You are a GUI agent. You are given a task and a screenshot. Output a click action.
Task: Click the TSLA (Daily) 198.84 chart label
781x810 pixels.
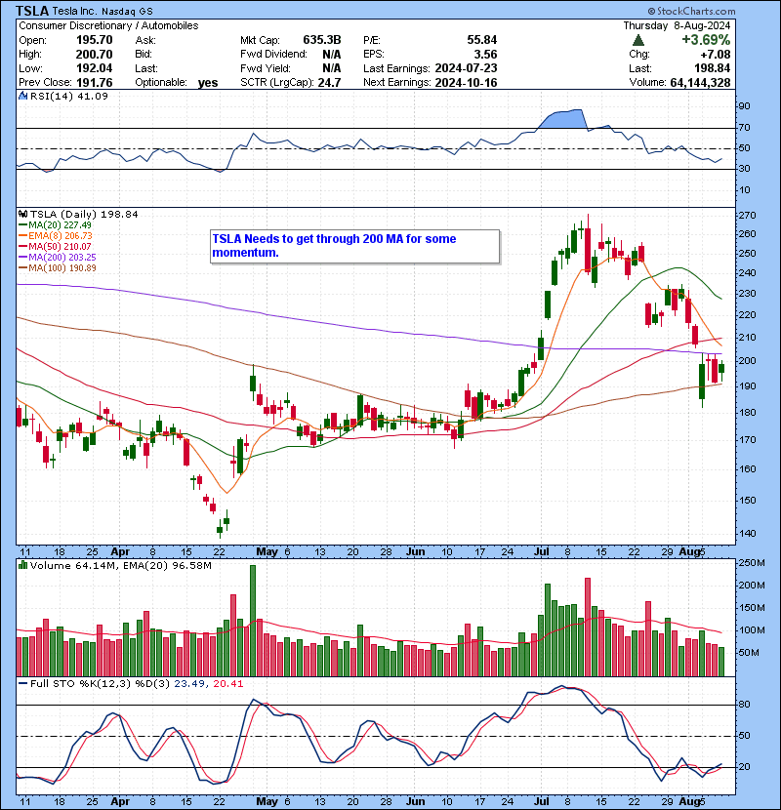tap(84, 214)
